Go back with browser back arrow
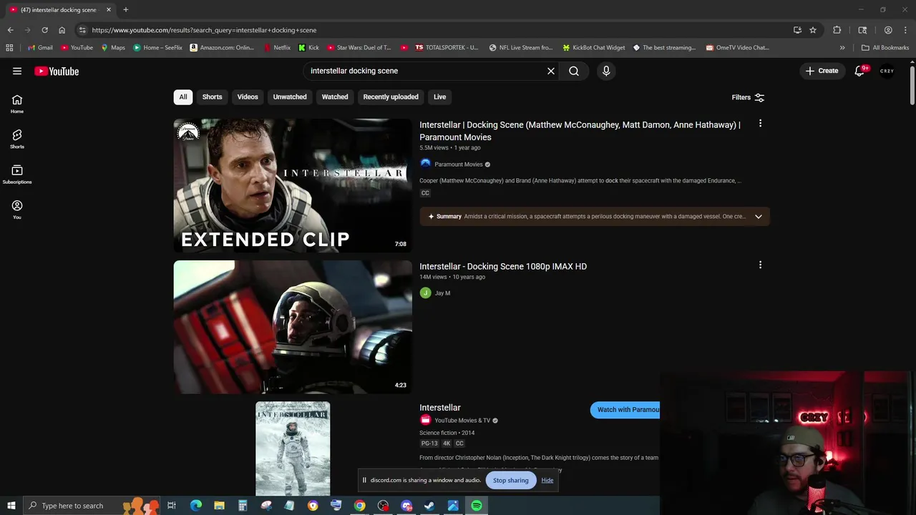916x515 pixels. click(10, 30)
